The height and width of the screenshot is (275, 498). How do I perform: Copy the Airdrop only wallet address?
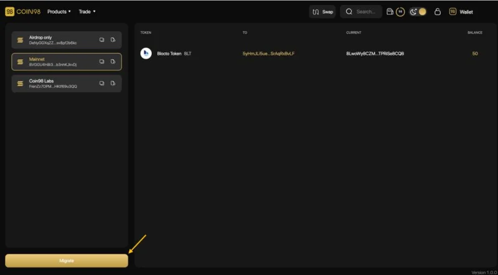pyautogui.click(x=101, y=40)
